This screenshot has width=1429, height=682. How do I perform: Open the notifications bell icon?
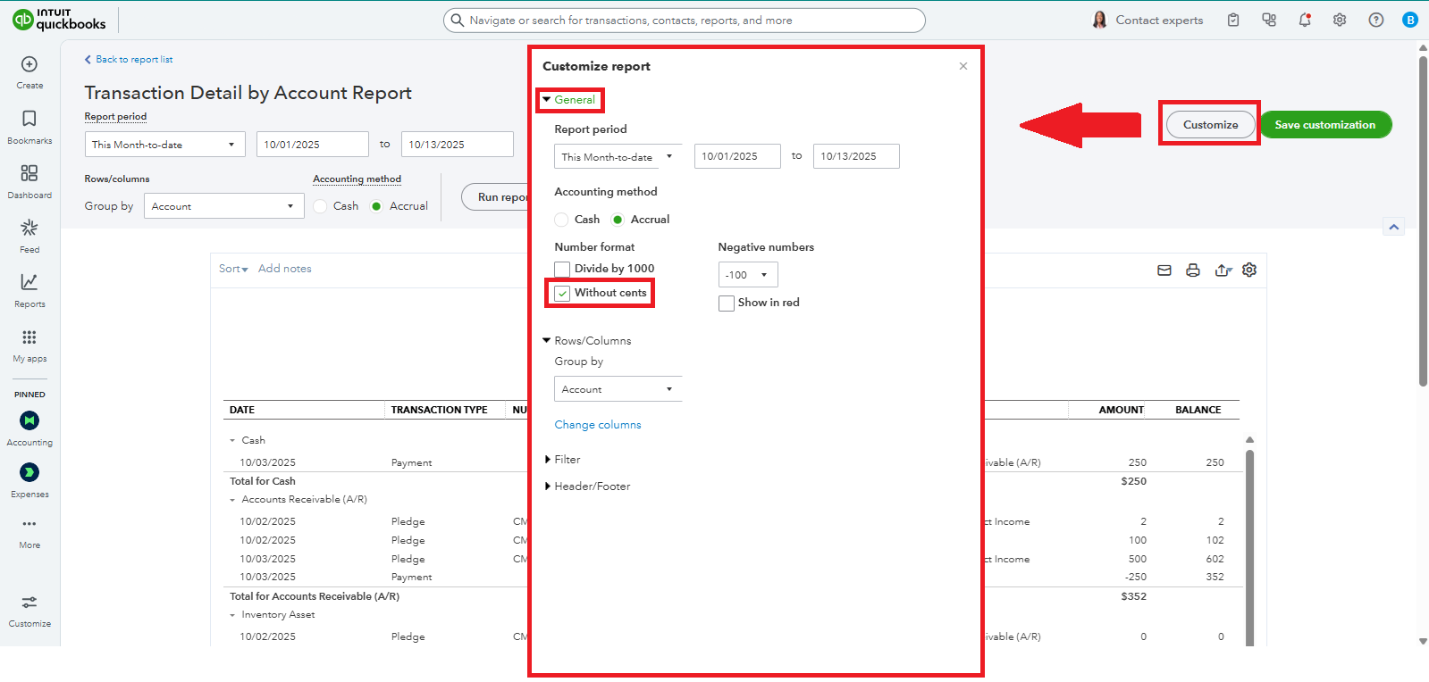point(1305,20)
